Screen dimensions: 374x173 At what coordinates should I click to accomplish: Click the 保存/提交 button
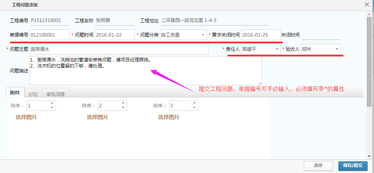point(353,166)
